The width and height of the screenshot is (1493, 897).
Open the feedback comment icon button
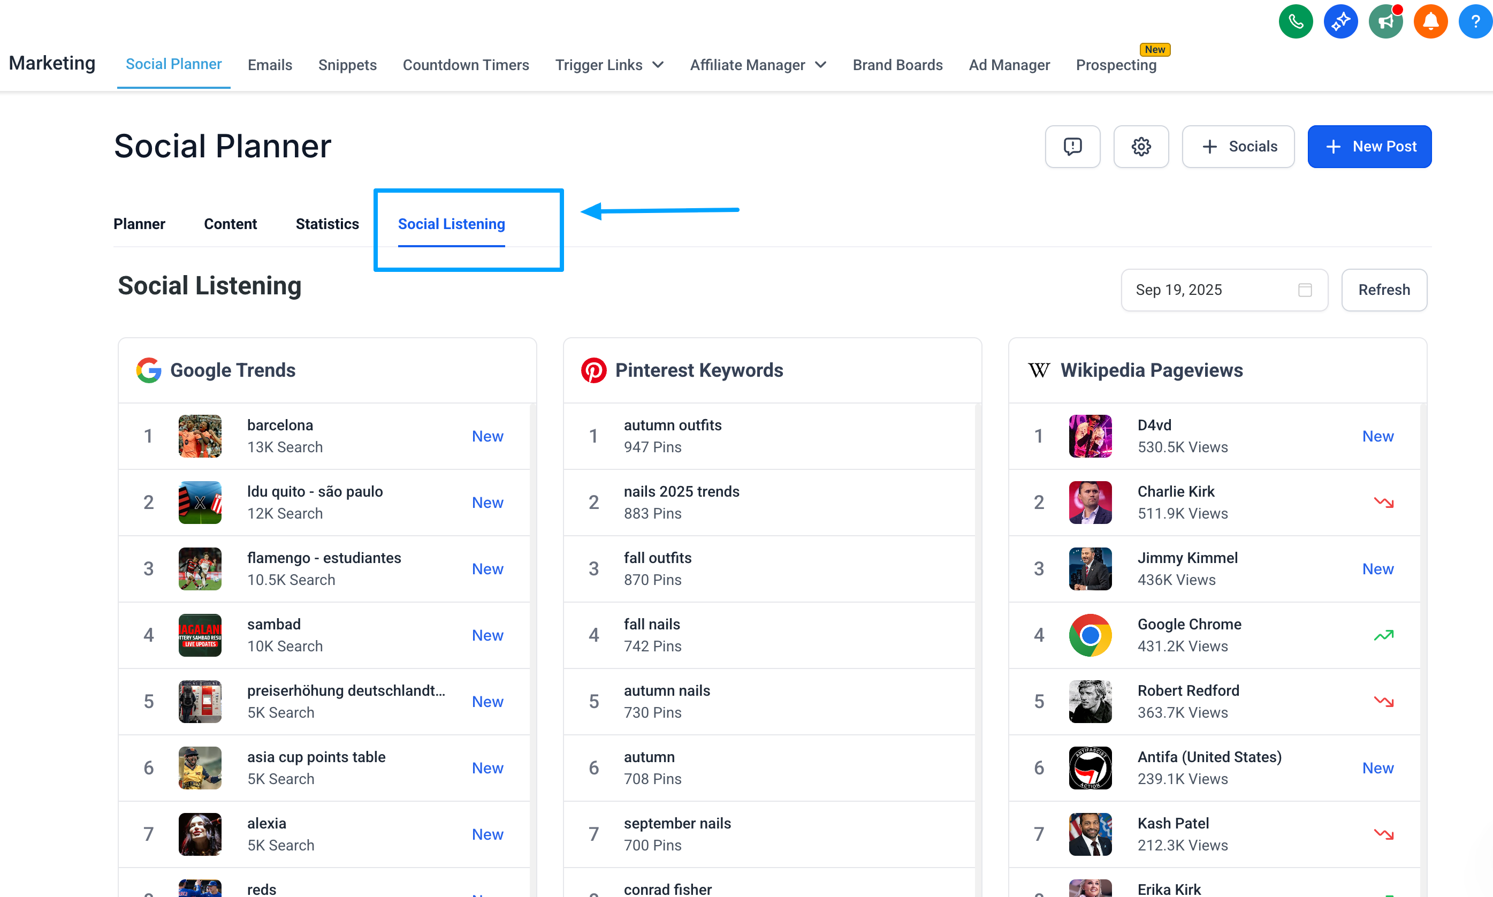(x=1072, y=146)
